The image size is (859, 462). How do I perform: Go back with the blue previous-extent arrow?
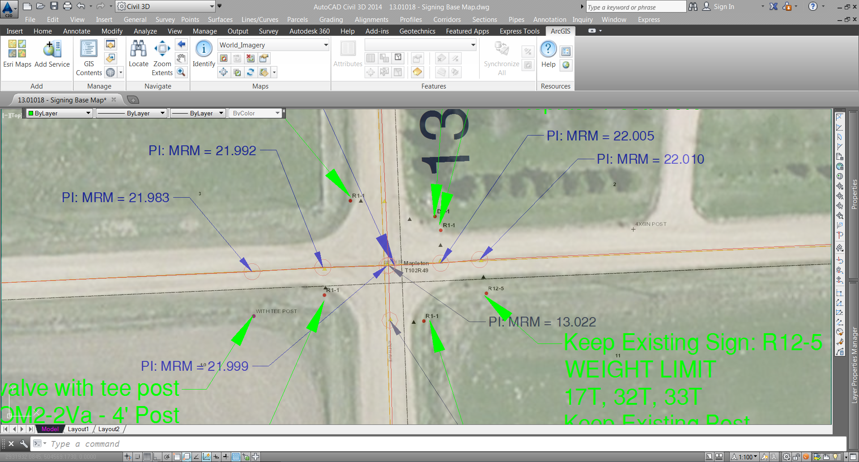(181, 44)
